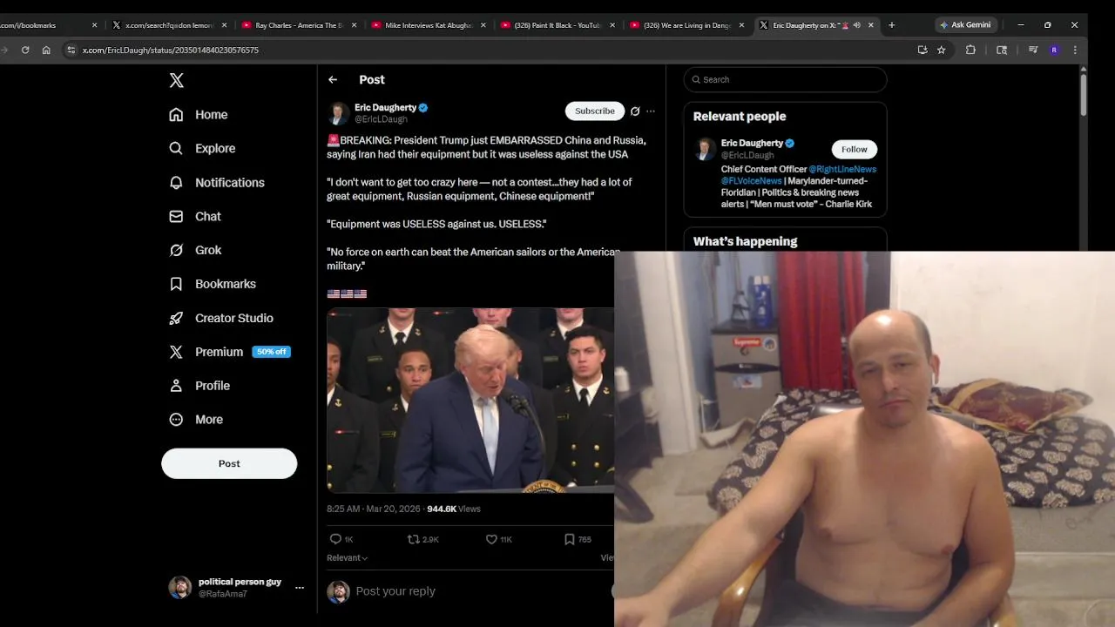The height and width of the screenshot is (627, 1115).
Task: Open post's three-dot more menu
Action: tap(651, 111)
